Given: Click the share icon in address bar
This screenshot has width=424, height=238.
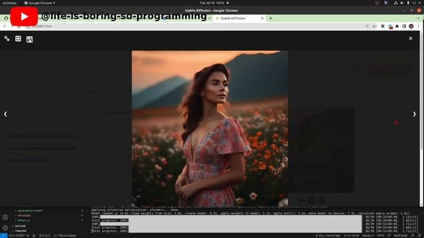Looking at the screenshot, I should click(367, 26).
